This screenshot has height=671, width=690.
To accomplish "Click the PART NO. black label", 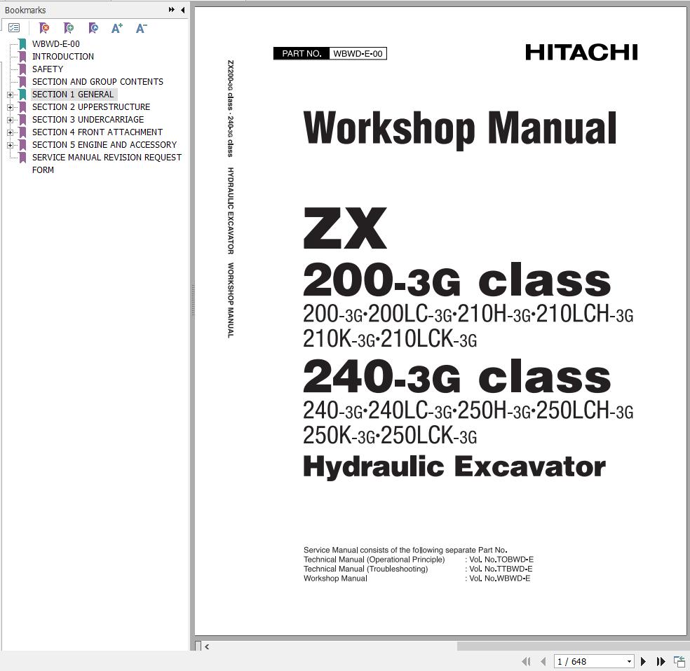I will click(x=302, y=54).
